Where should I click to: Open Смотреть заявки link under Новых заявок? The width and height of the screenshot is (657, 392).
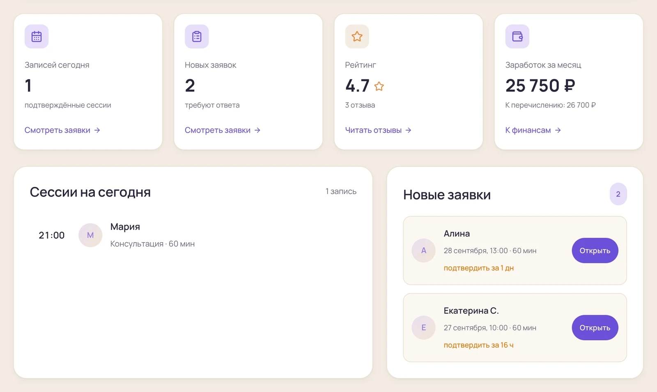pos(223,130)
